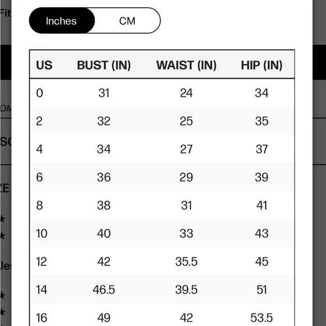326x326 pixels.
Task: Select the US size 4 row label
Action: tap(39, 149)
